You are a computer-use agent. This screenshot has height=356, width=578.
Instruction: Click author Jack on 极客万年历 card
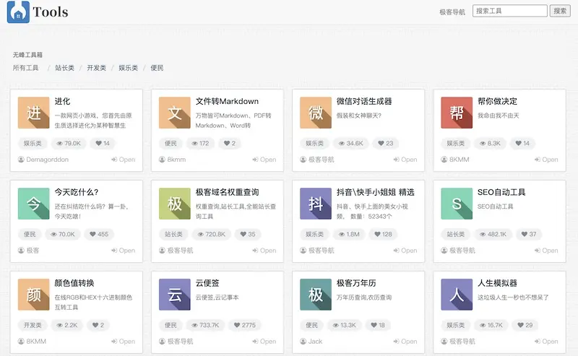coord(311,342)
